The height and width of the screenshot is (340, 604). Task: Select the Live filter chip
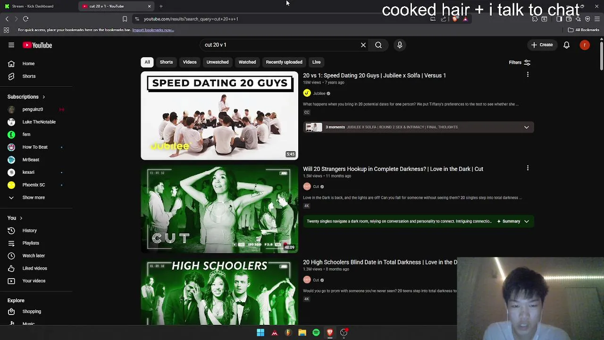click(316, 62)
